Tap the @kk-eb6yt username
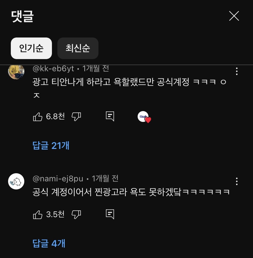Image resolution: width=253 pixels, height=258 pixels. [53, 69]
